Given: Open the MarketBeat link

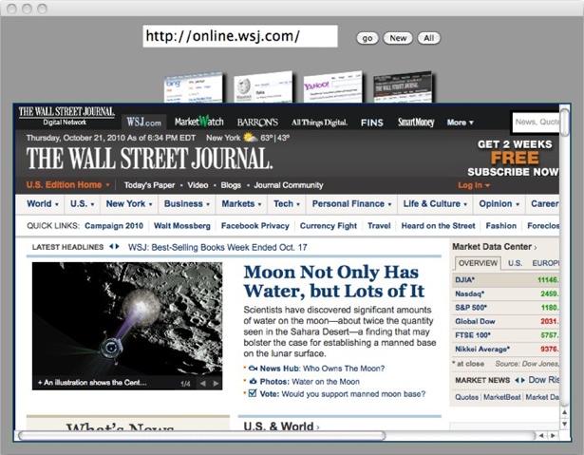Looking at the screenshot, I should coord(501,397).
